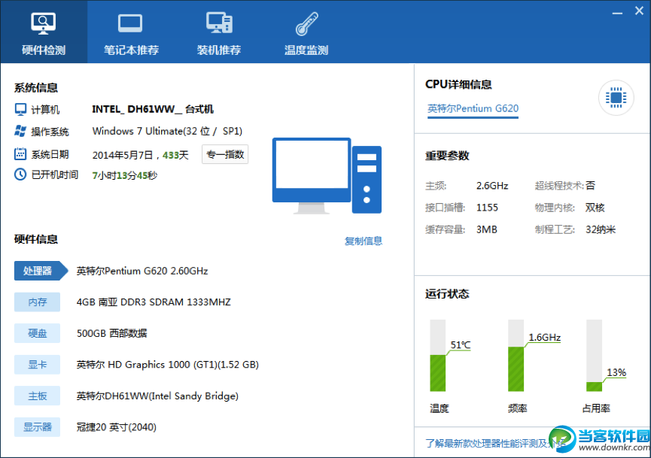Click the 物理内核 双核 value
Screen dimensions: 651x458
pos(595,208)
